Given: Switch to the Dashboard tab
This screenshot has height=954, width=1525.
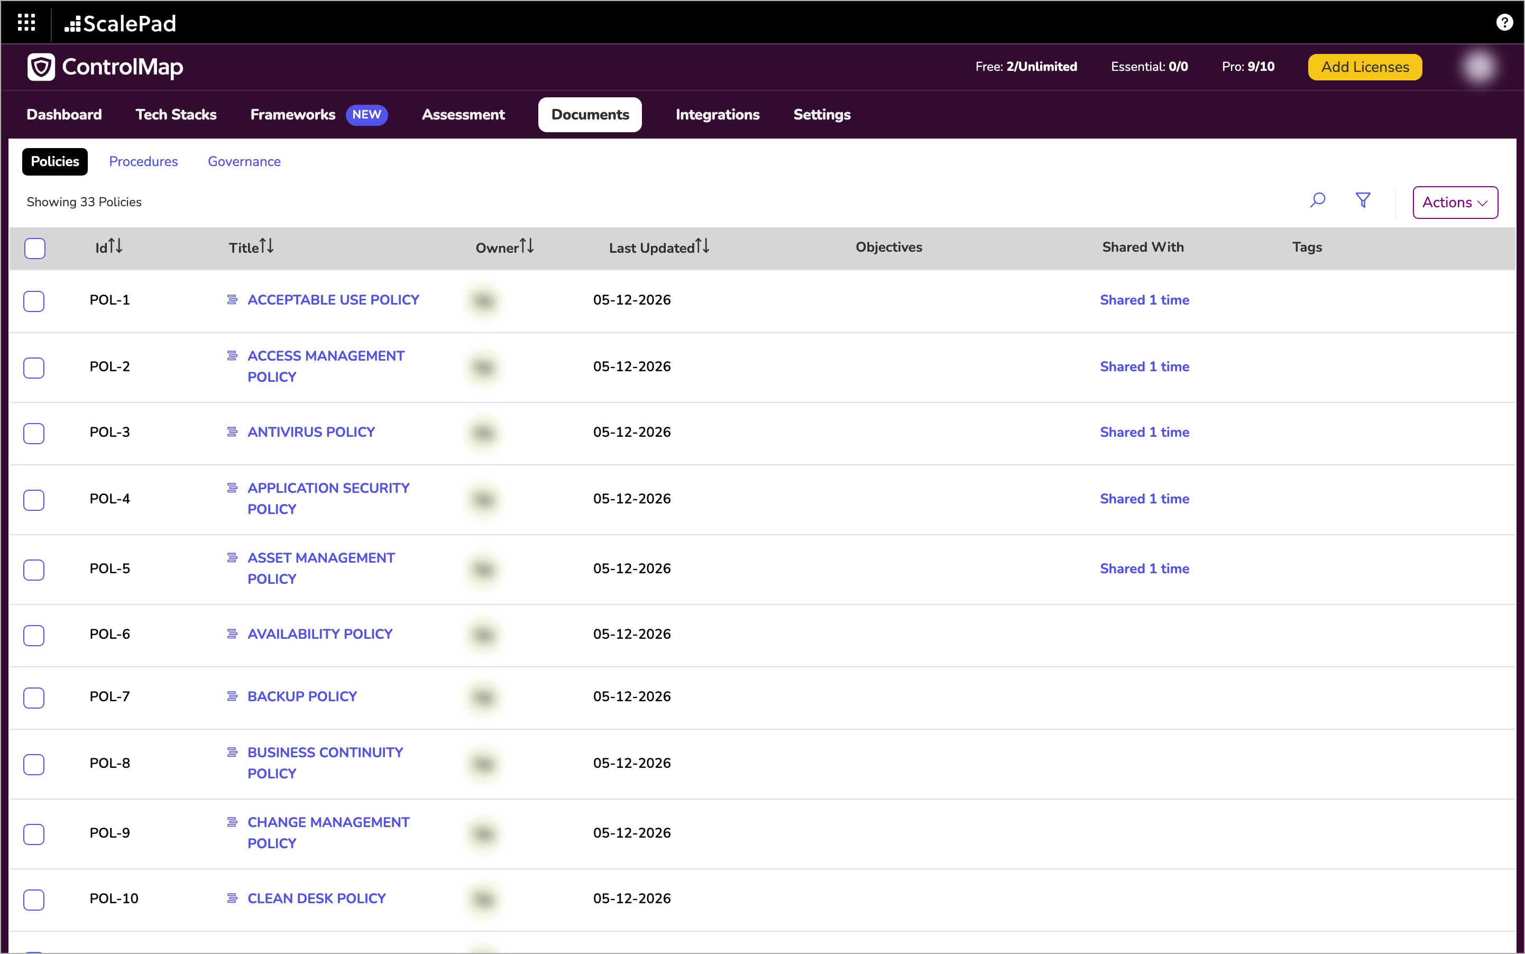Looking at the screenshot, I should pyautogui.click(x=65, y=115).
